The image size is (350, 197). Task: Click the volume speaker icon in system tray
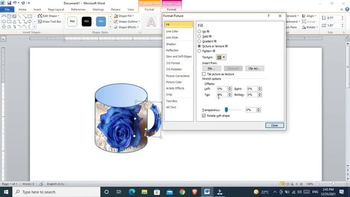coord(299,192)
